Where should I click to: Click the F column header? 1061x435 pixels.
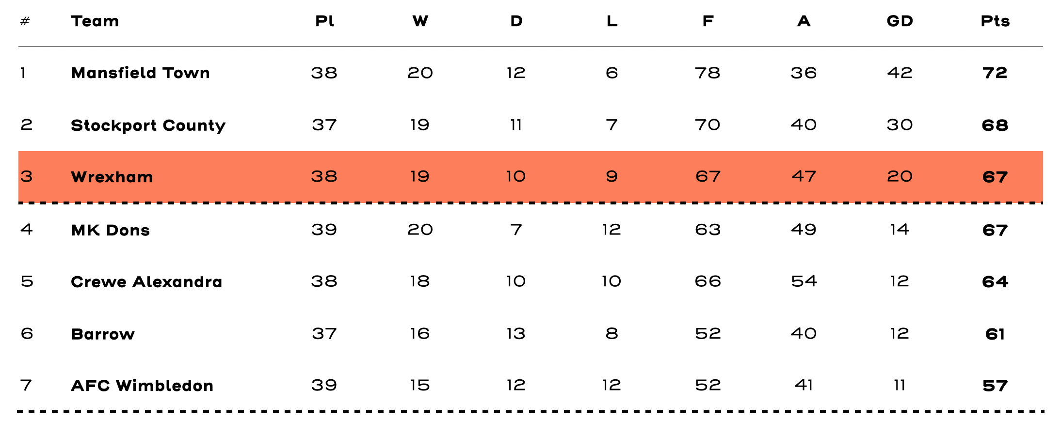(x=708, y=21)
